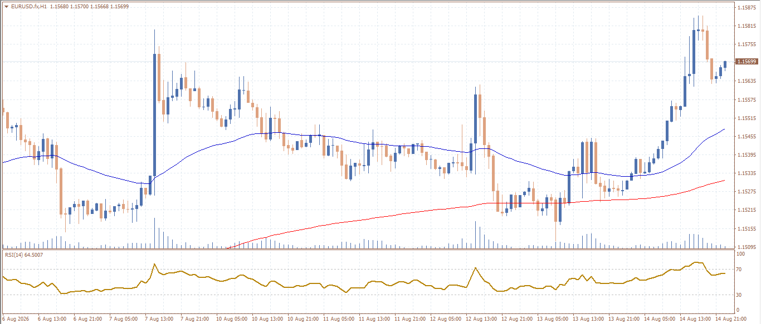Click the 13 Aug 13:00 time label
Image resolution: width=761 pixels, height=324 pixels.
(x=588, y=319)
